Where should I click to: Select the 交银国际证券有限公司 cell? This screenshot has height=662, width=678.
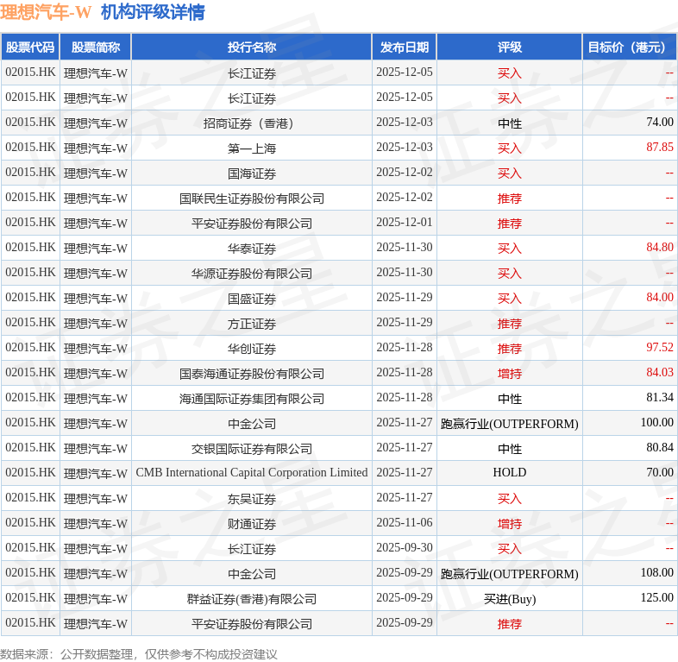252,449
